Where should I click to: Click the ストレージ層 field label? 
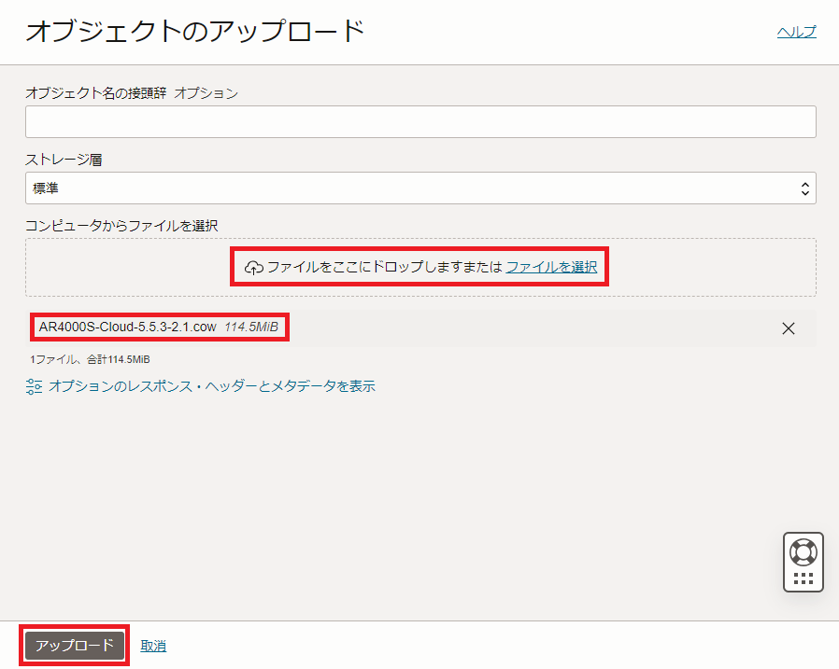(64, 160)
